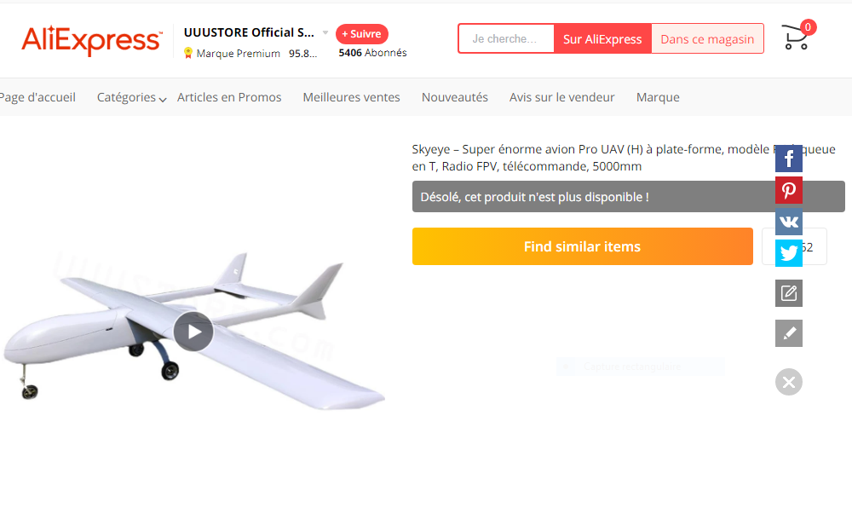Share on Pinterest icon
Screen dimensions: 852x514
788,190
